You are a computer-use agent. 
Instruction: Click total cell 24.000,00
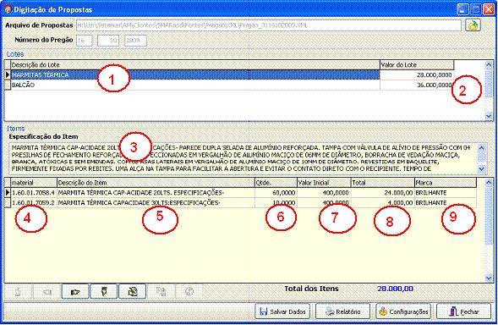point(382,193)
